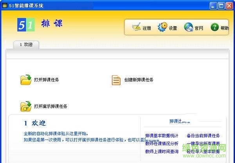This screenshot has height=163, width=235.
Task: Click the 1 欢迎 heading in lower panel
Action: point(35,123)
